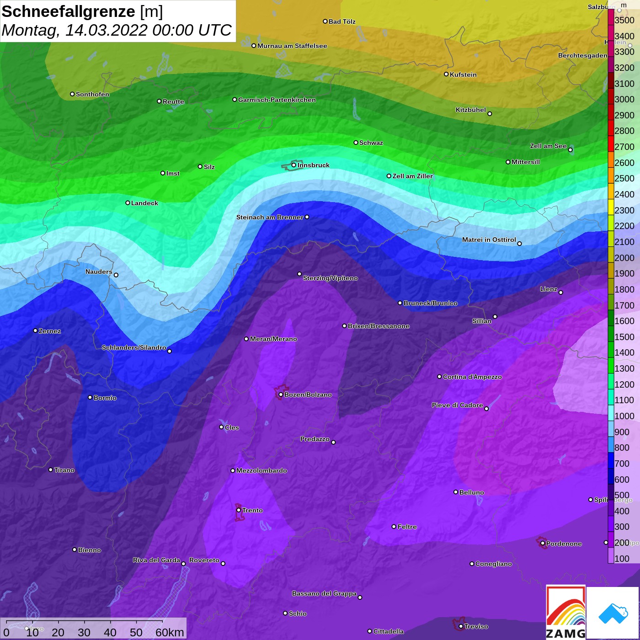The height and width of the screenshot is (640, 640).
Task: Click the 'm' unit label above legend
Action: (624, 5)
